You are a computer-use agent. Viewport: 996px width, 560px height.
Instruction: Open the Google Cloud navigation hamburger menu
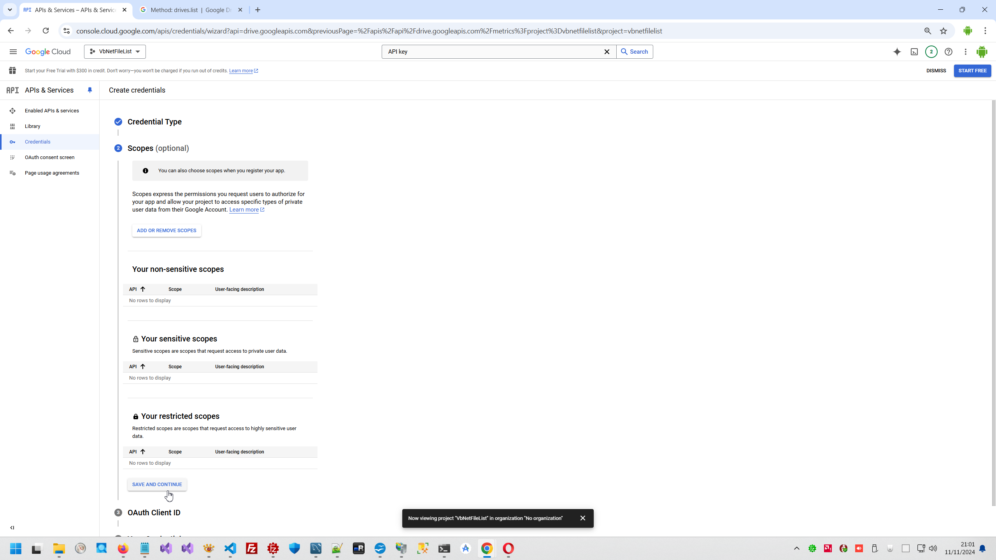click(x=13, y=52)
